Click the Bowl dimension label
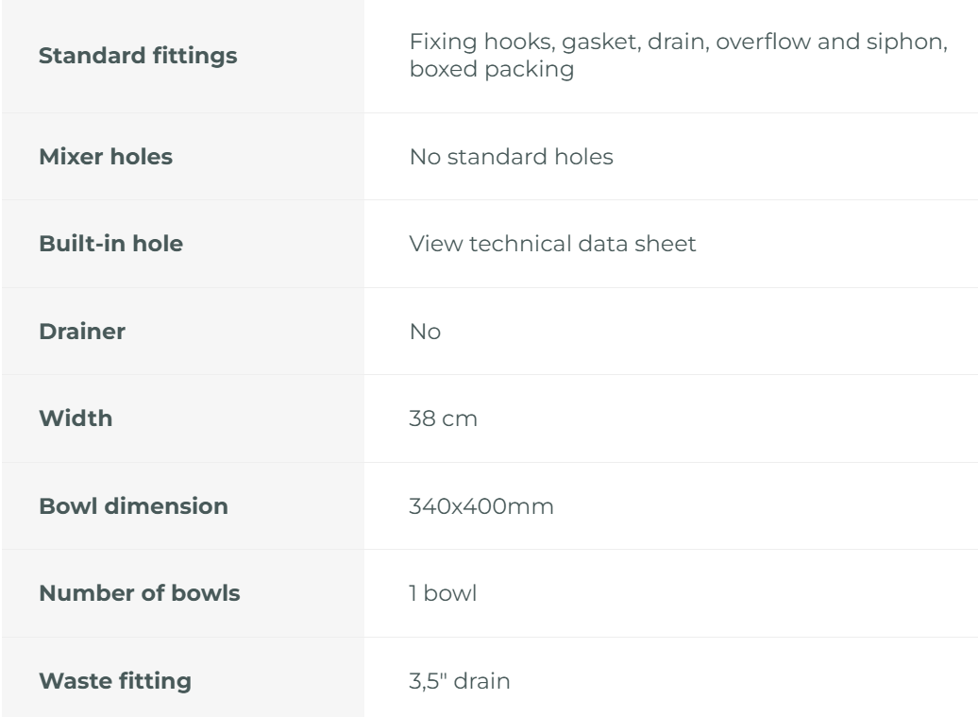The height and width of the screenshot is (717, 978). click(x=133, y=506)
